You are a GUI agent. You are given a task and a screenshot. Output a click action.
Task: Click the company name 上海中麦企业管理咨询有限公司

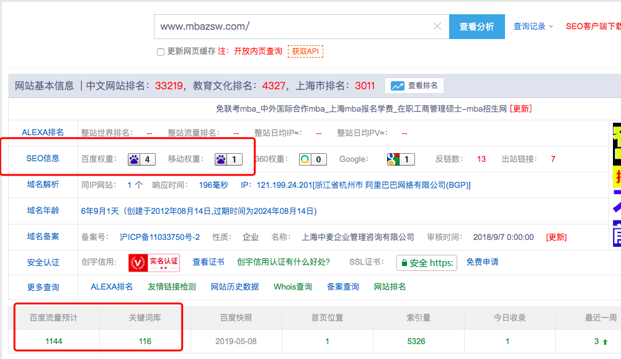coord(358,237)
